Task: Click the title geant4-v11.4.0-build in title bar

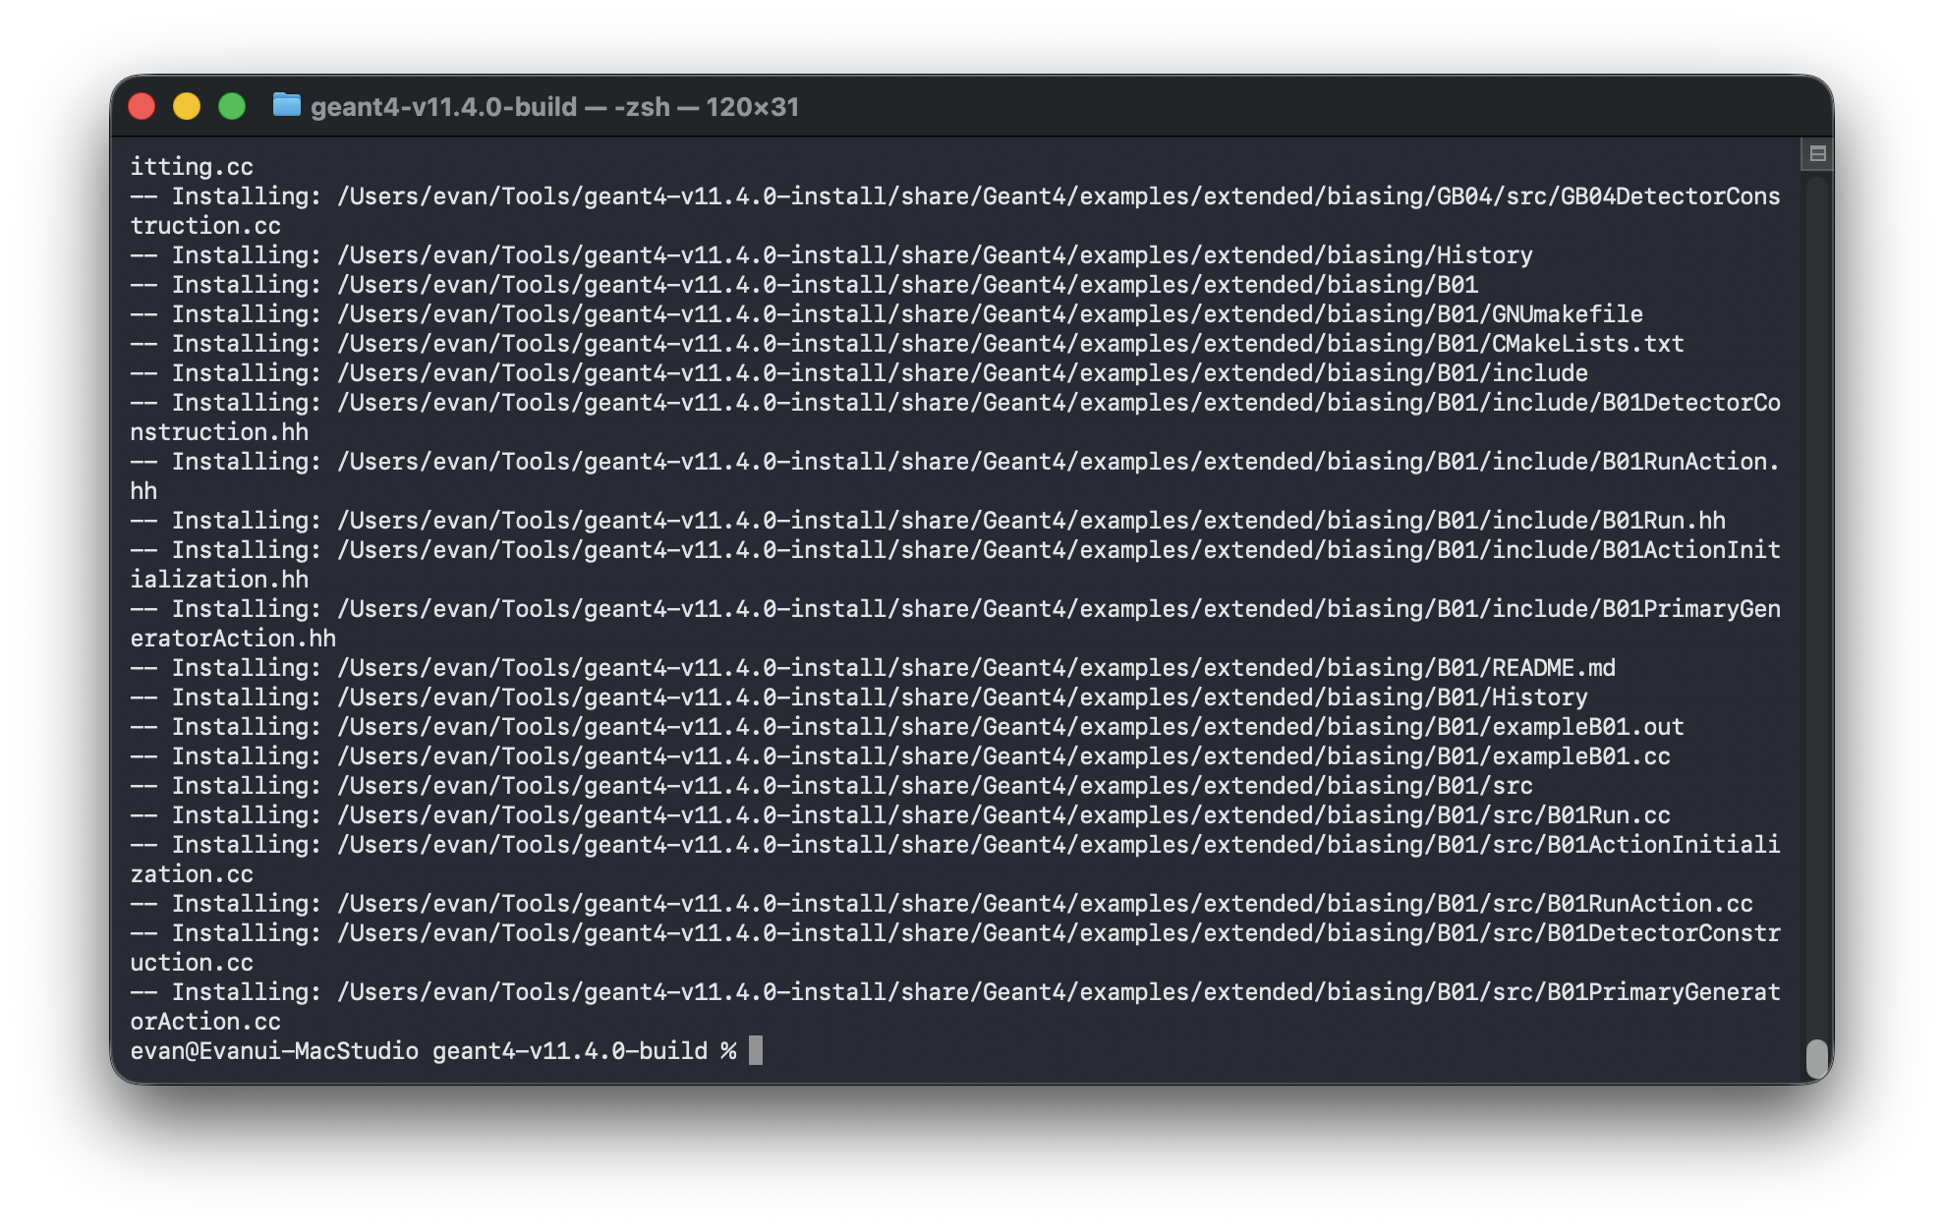Action: pyautogui.click(x=444, y=106)
